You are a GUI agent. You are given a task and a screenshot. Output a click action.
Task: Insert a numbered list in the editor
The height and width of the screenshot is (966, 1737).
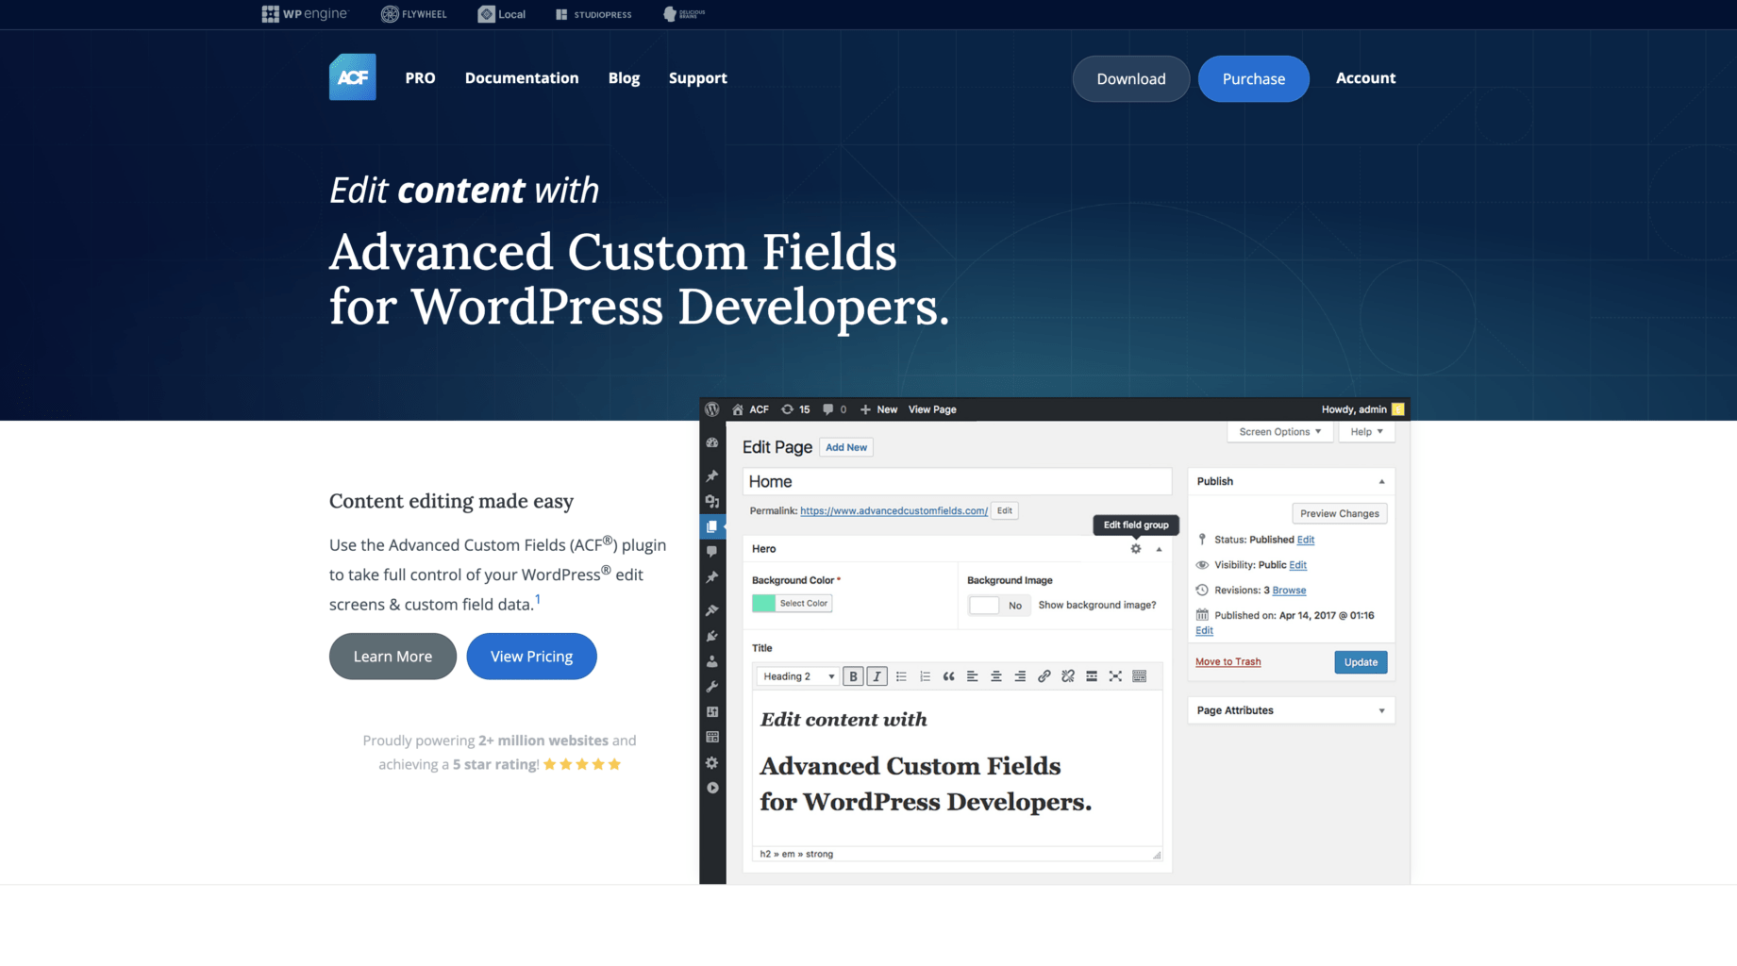click(925, 676)
